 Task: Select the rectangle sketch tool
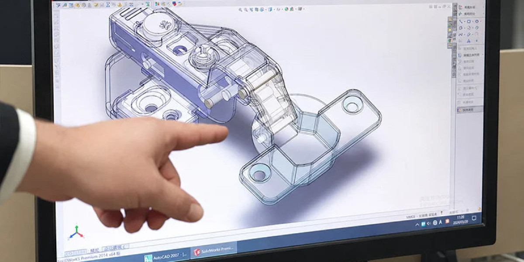click(x=469, y=21)
